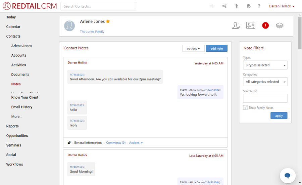Click the scrollbar down arrow
This screenshot has width=302, height=185.
(x=300, y=183)
